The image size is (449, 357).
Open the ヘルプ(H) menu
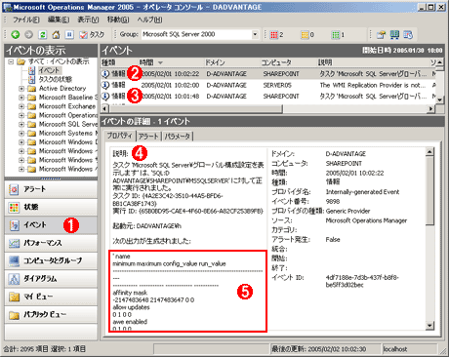point(149,20)
